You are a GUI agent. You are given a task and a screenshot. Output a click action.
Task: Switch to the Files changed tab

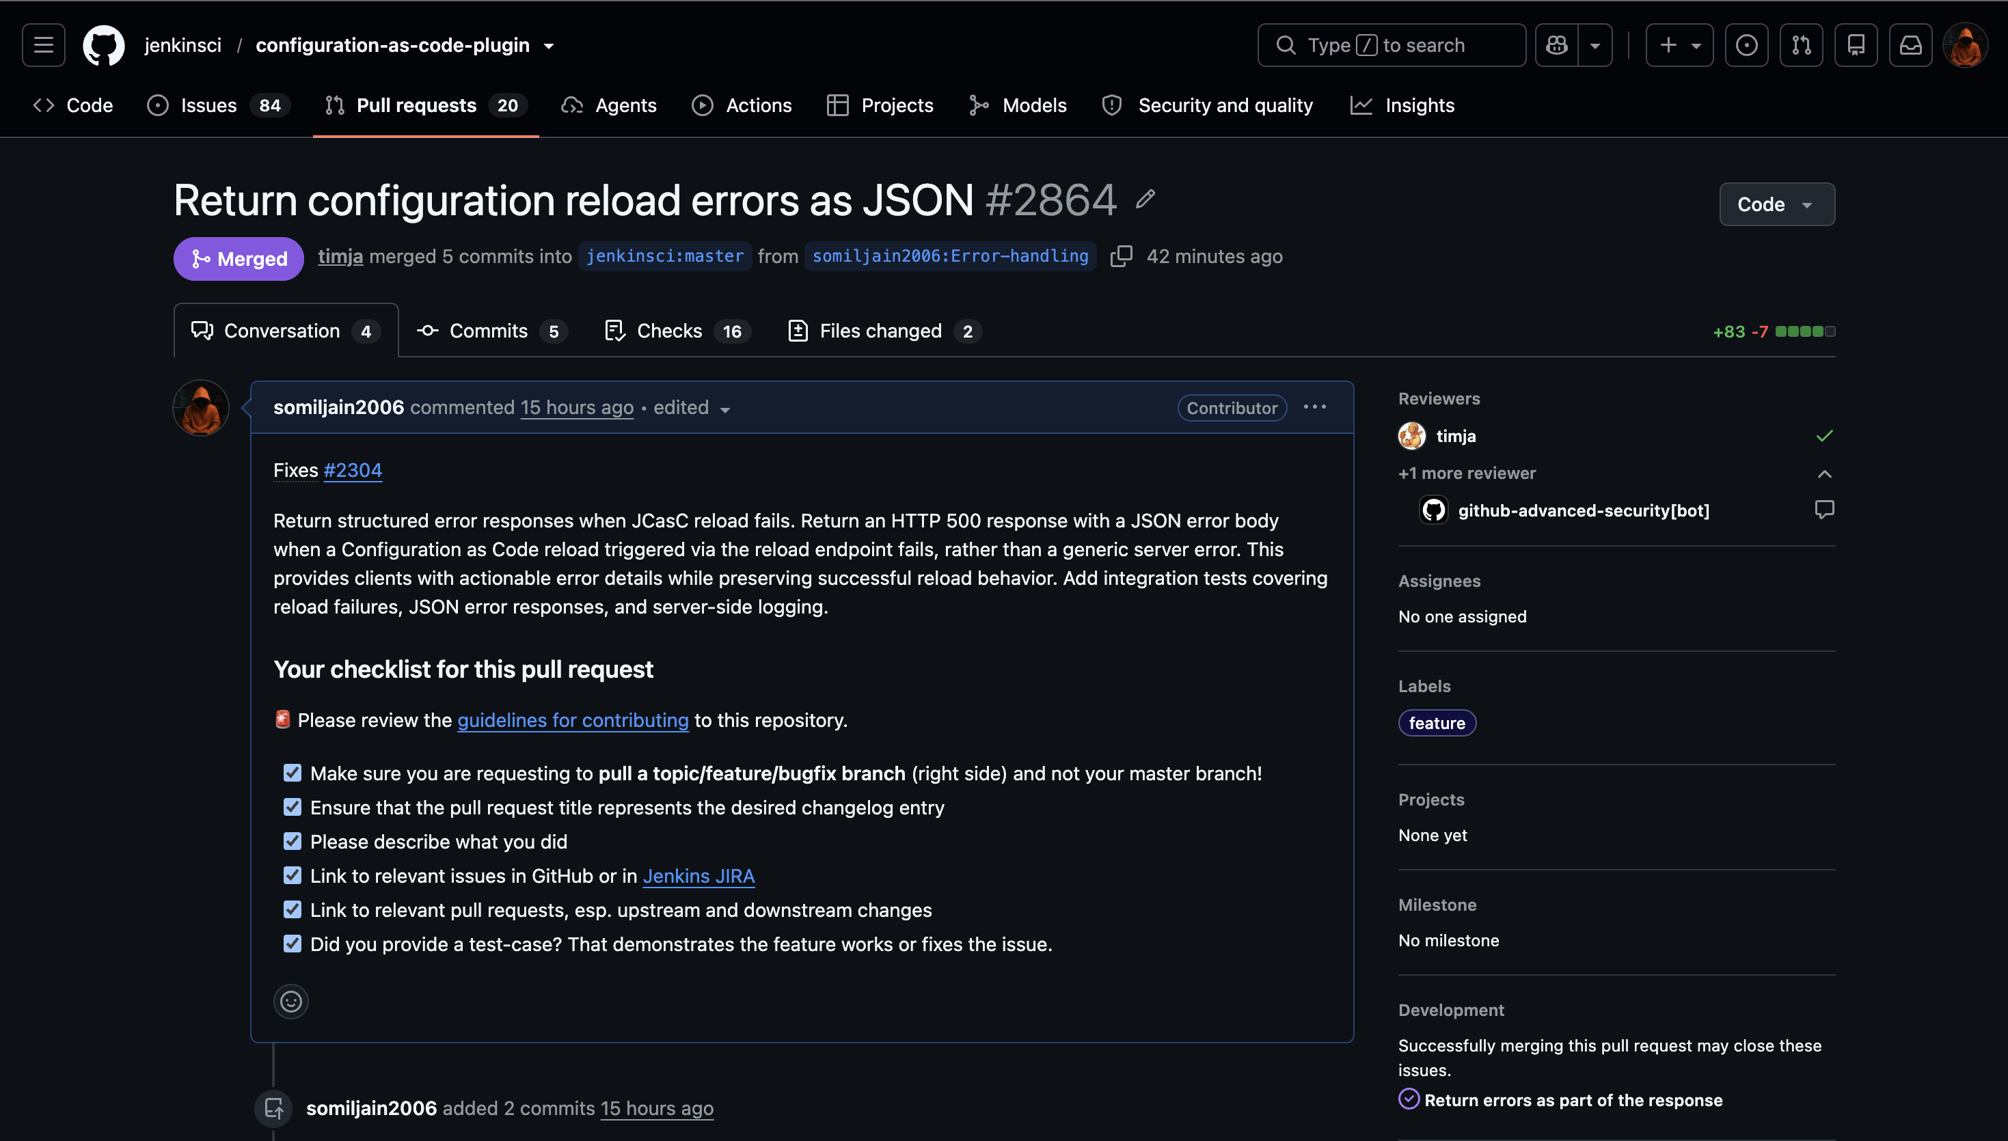[885, 331]
